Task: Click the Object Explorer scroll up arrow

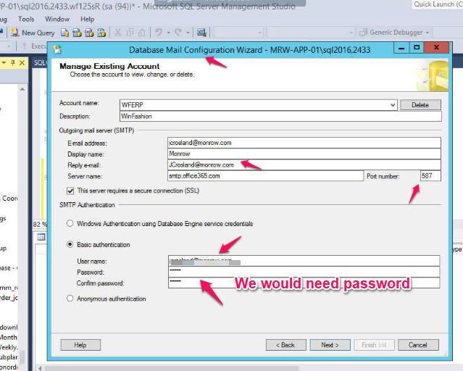Action: [22, 89]
